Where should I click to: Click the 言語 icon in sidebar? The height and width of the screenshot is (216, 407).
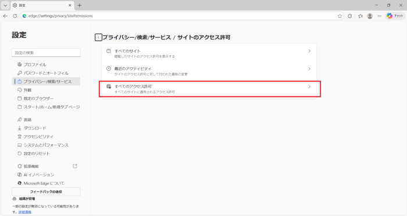19,120
